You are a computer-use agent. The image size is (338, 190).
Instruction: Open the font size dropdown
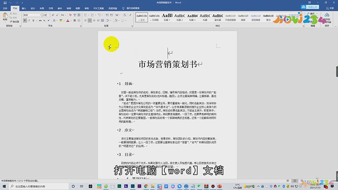[x=49, y=15]
